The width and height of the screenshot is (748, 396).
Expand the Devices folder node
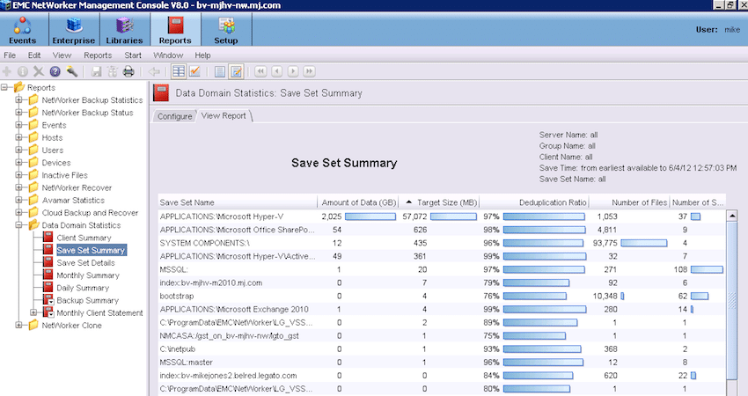click(x=18, y=163)
